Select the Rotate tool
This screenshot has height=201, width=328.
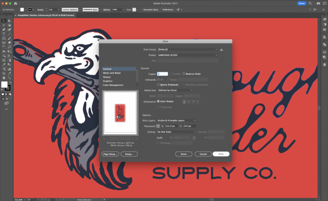pyautogui.click(x=4, y=47)
